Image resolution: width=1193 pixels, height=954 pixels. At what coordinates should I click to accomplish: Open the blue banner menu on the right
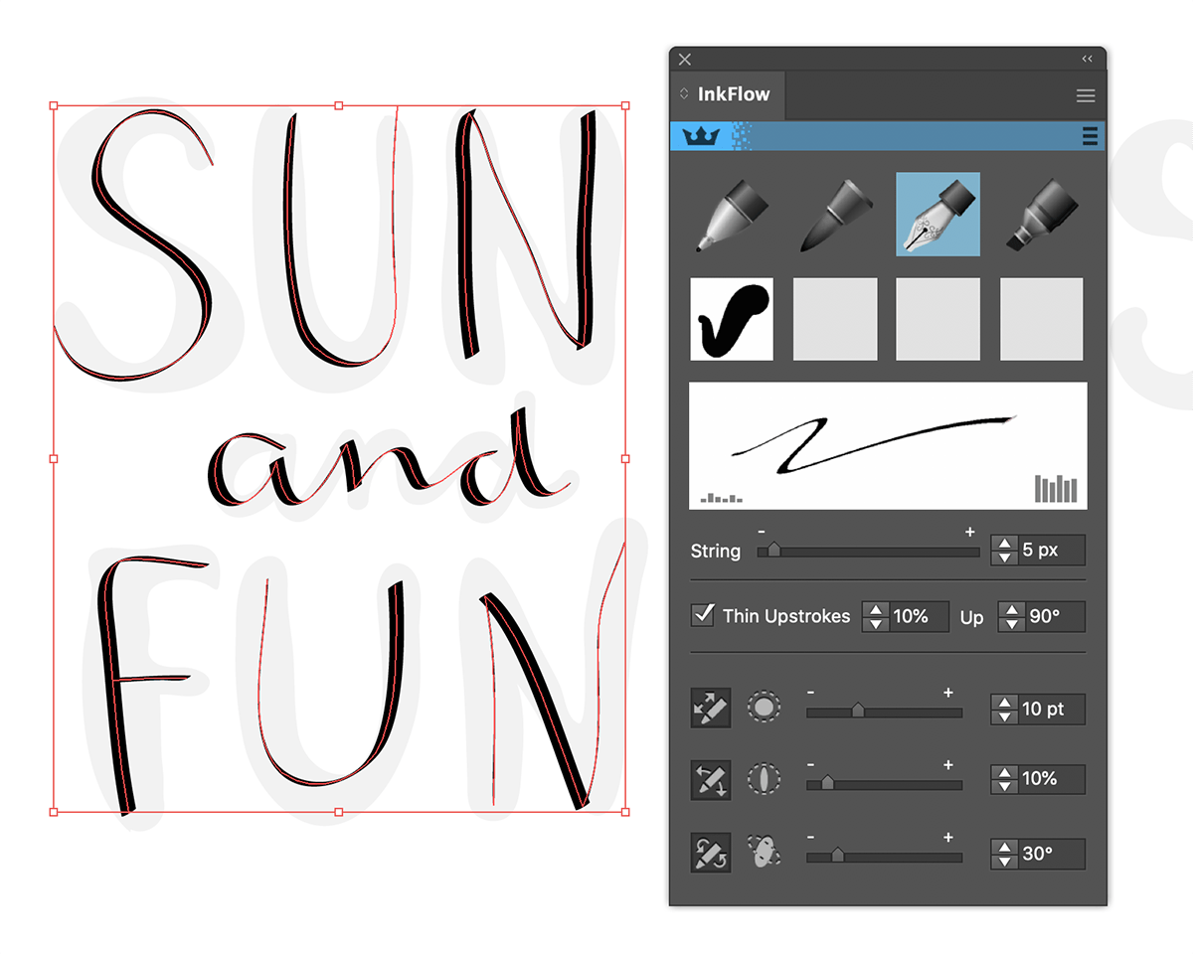click(1091, 136)
